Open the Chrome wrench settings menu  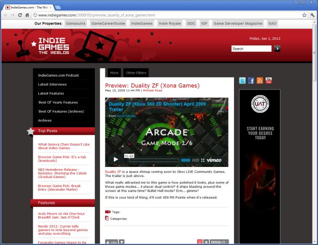312,15
